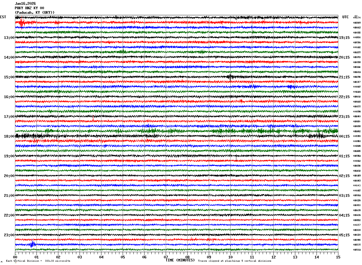Click the CST timezone label
The image size is (362, 265).
tap(3, 17)
